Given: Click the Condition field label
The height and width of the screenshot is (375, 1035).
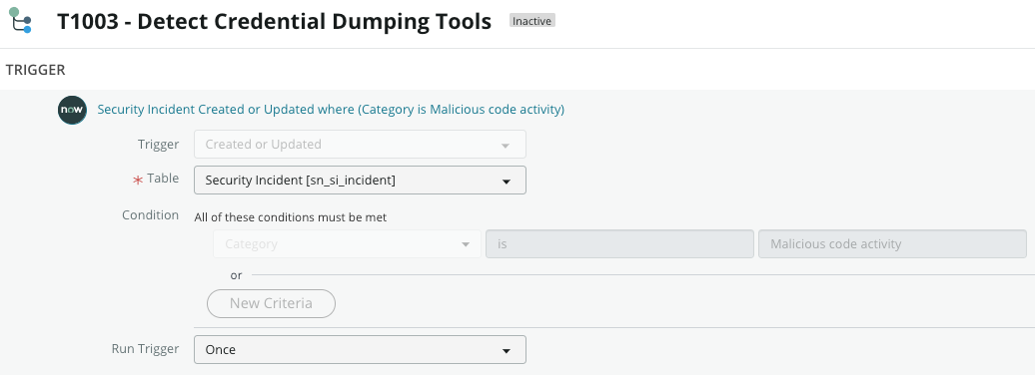Looking at the screenshot, I should [151, 214].
